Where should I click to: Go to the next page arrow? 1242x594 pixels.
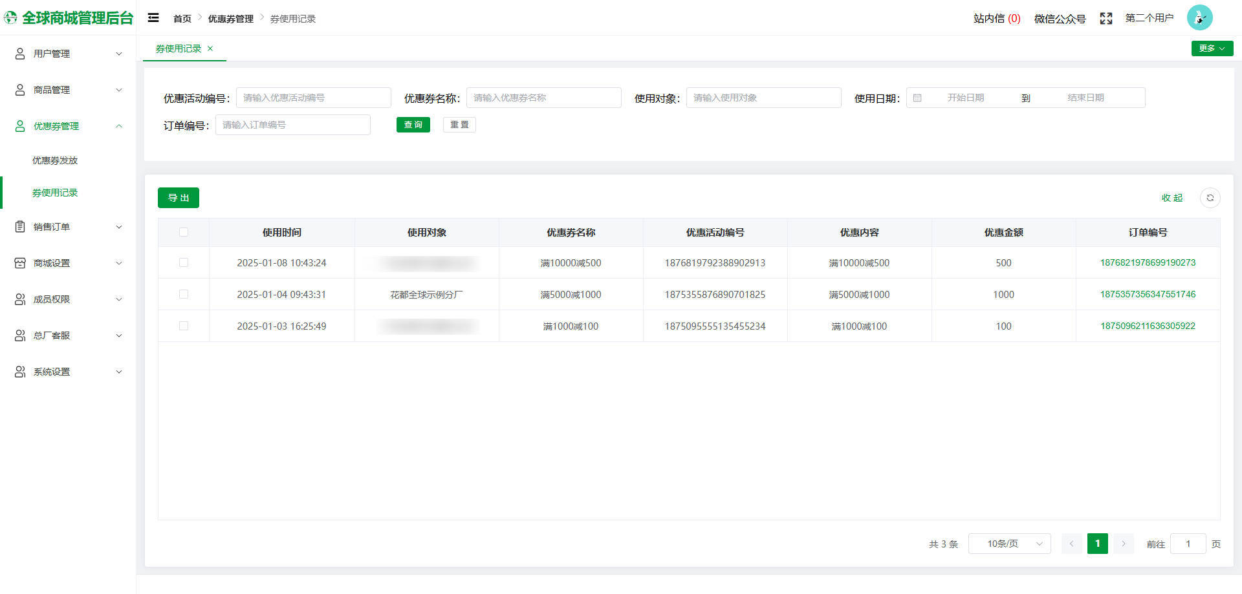(x=1124, y=544)
